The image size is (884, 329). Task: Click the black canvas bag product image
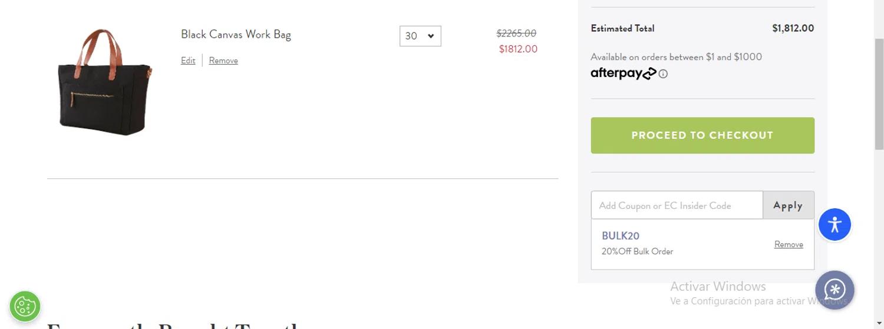tap(104, 82)
